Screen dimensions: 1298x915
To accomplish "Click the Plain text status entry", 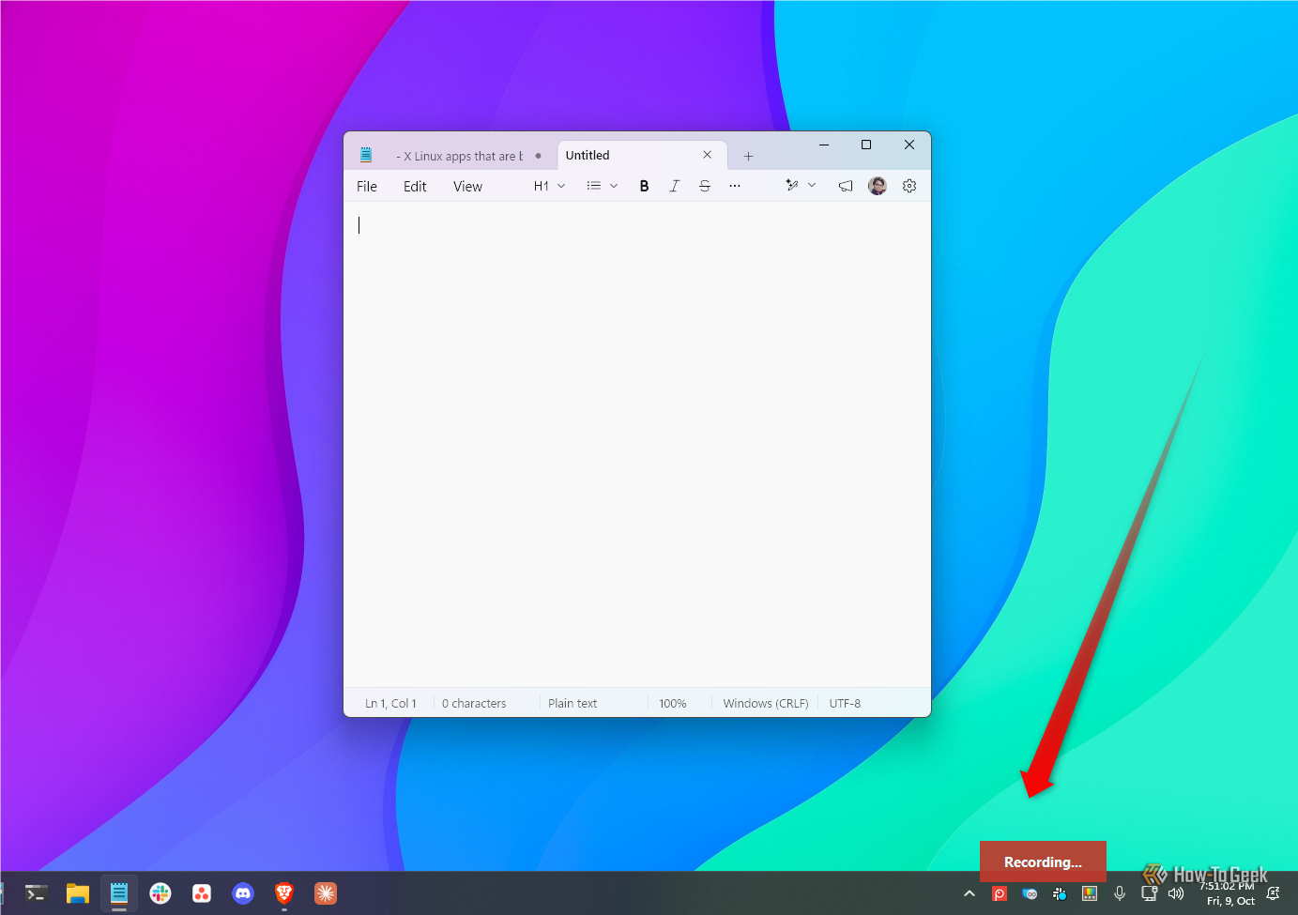I will click(573, 703).
